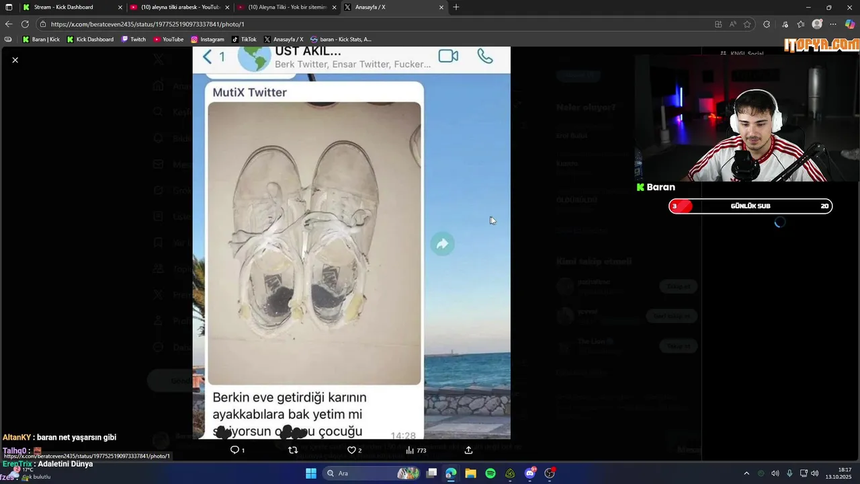Screen dimensions: 860x484
Task: Open the browser extensions icon
Action: point(767,24)
